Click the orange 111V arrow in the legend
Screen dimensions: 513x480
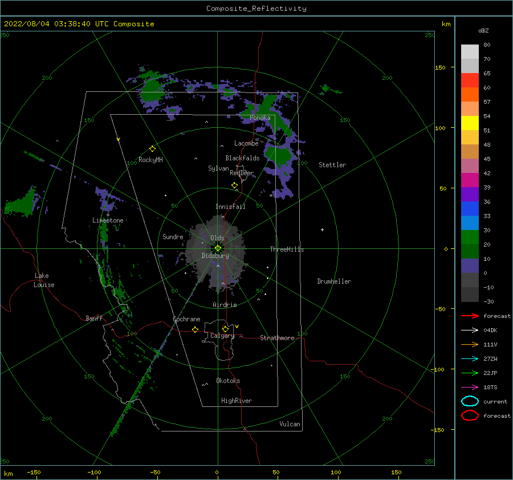(x=470, y=344)
